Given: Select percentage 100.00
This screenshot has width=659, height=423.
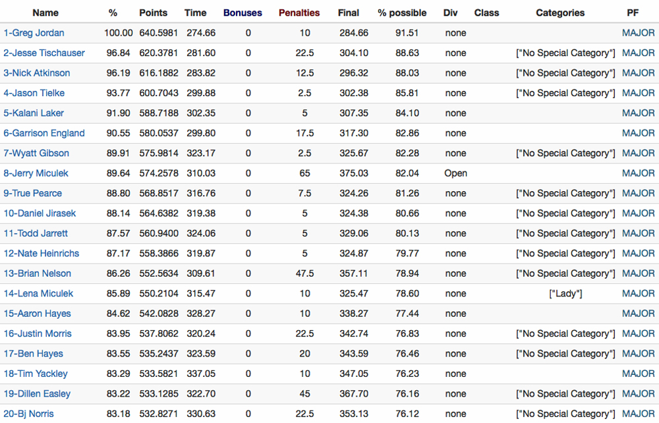Looking at the screenshot, I should pos(119,33).
